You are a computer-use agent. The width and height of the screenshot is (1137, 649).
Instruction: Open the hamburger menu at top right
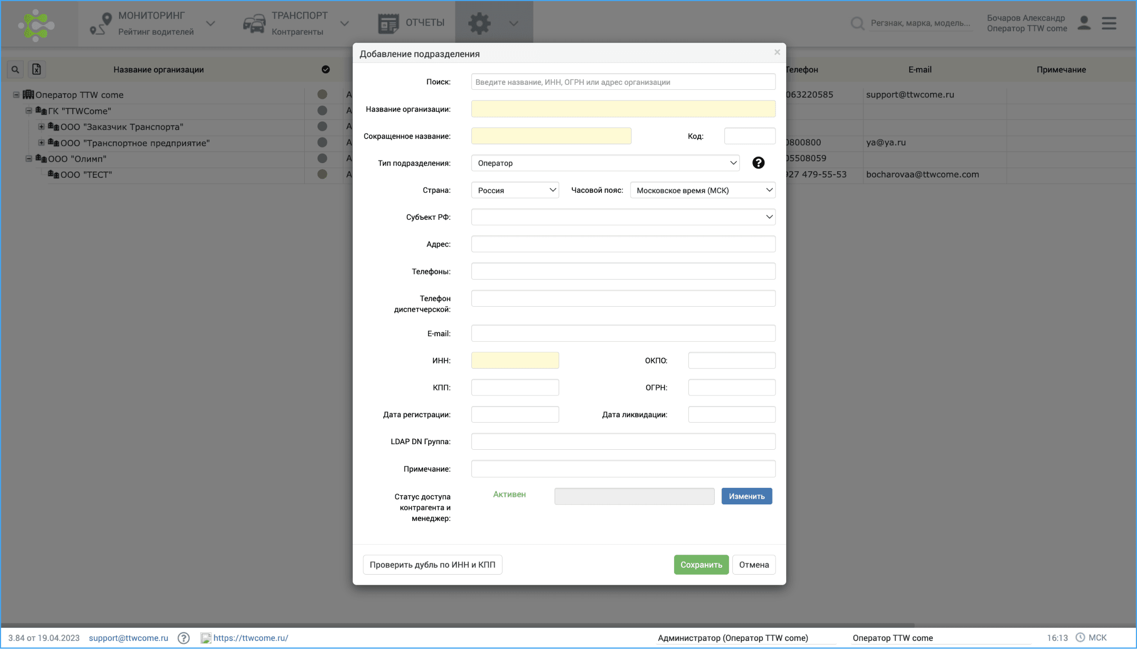click(x=1109, y=23)
